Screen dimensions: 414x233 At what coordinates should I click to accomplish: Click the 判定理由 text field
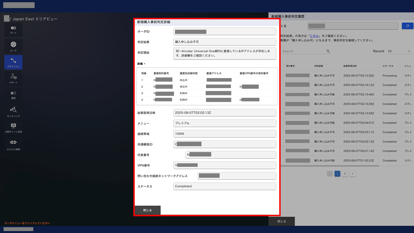click(x=224, y=54)
